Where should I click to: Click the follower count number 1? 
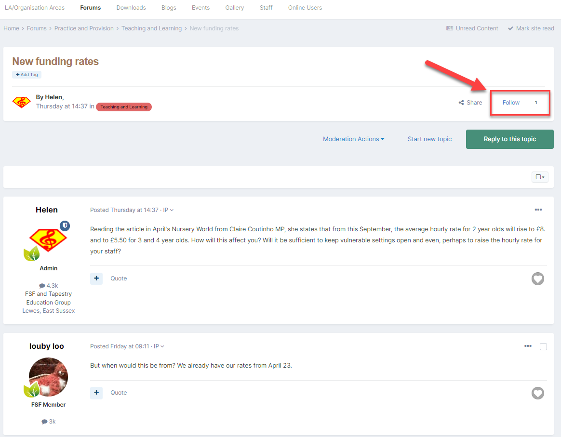536,103
